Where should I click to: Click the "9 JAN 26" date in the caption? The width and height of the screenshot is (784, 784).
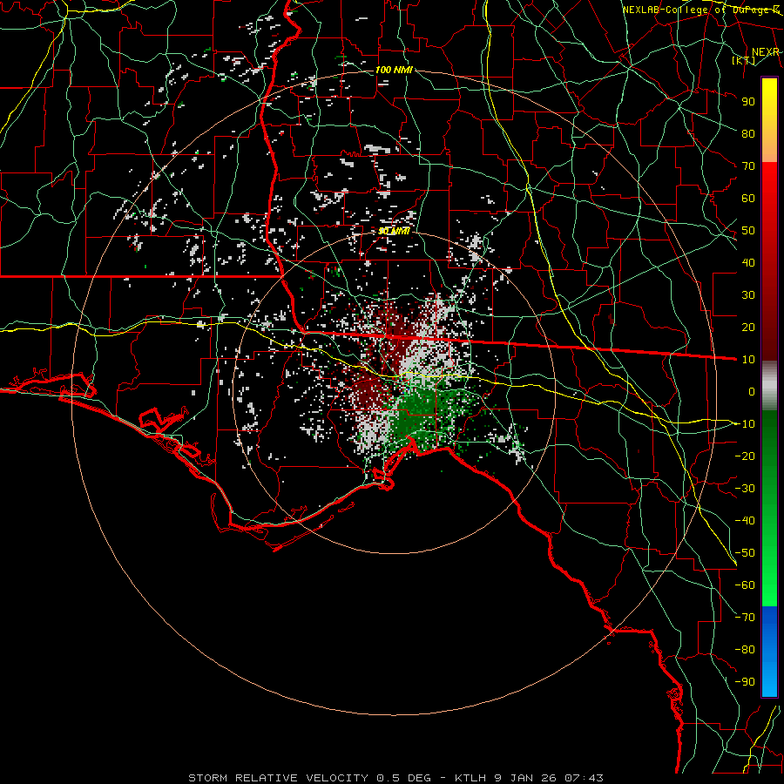524,778
